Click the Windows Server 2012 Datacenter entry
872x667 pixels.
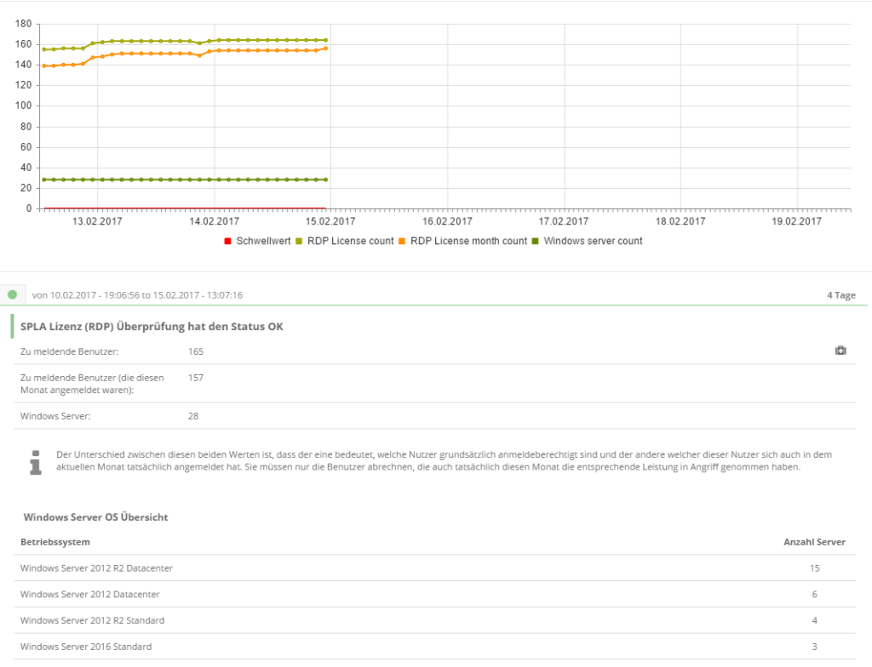click(89, 594)
